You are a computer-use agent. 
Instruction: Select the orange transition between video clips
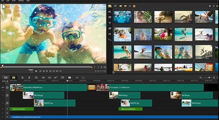tap(91, 87)
